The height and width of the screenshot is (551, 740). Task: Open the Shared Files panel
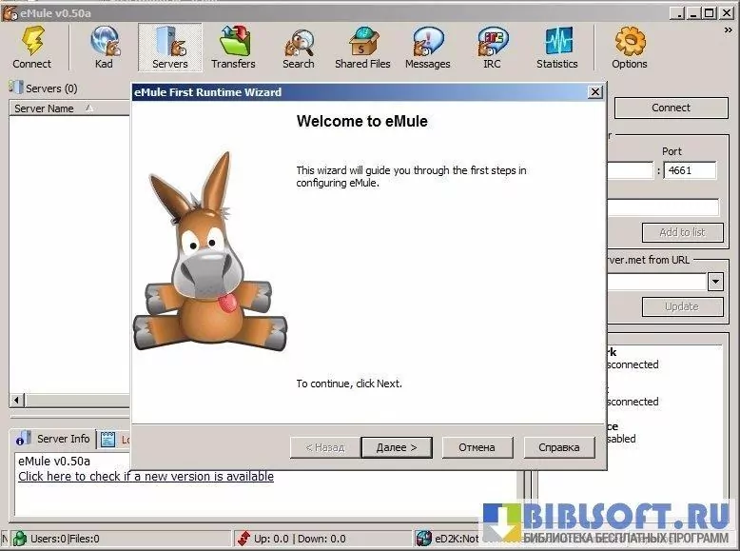(x=362, y=48)
